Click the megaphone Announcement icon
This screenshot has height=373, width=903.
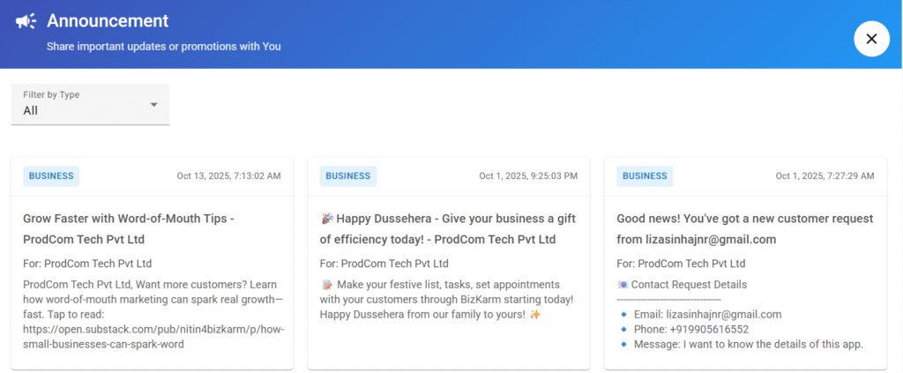(x=26, y=21)
